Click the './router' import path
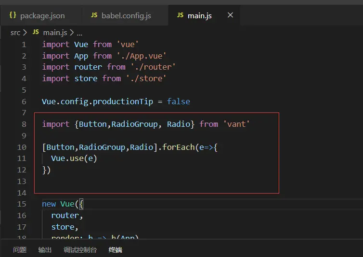 point(153,67)
